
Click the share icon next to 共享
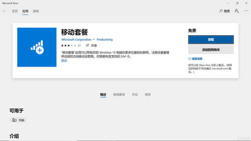click(87, 45)
